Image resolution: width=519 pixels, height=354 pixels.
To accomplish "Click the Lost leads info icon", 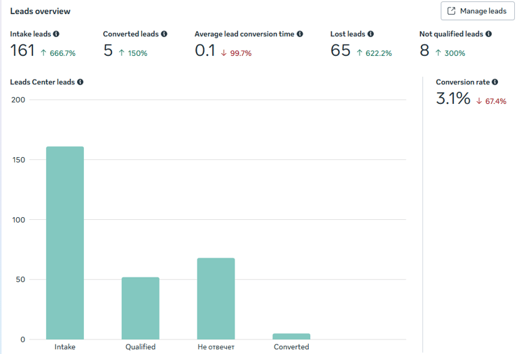I will tap(370, 34).
